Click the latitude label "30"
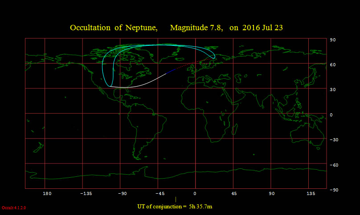360x215 pixels. click(333, 90)
